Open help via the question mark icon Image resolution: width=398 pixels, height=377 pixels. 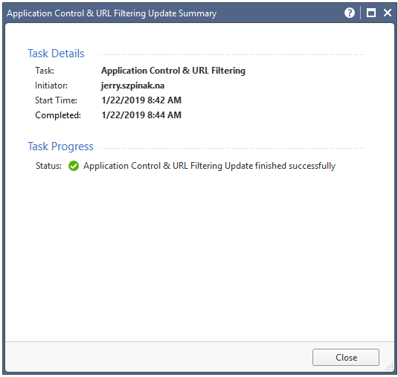(349, 13)
